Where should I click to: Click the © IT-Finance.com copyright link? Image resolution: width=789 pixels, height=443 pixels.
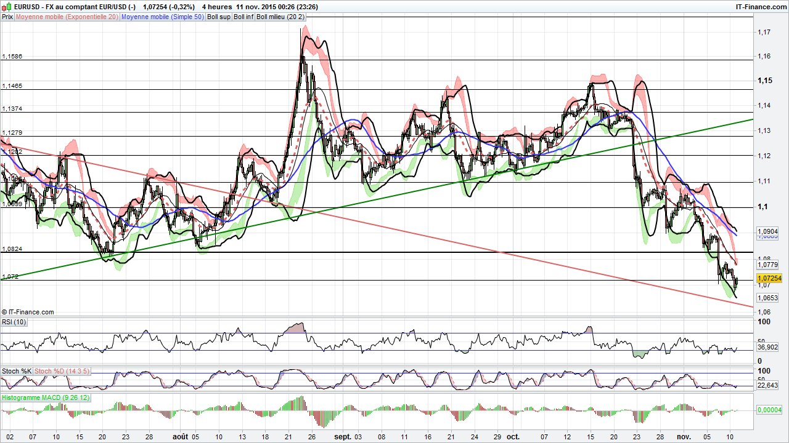tap(27, 312)
